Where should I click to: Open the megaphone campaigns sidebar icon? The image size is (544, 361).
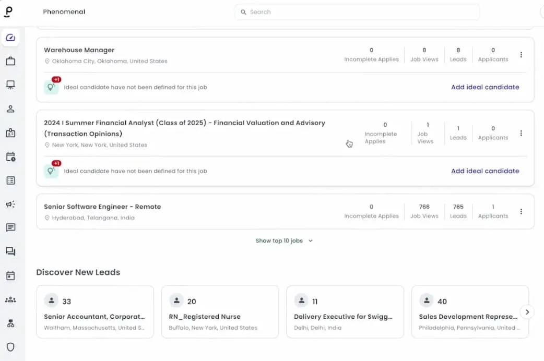[x=10, y=204]
